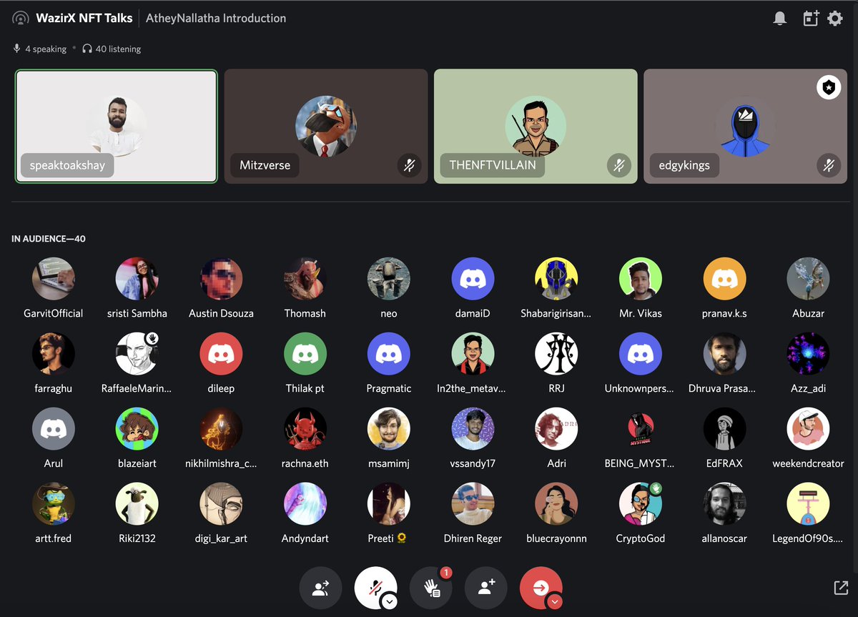Click the move to audience button

point(320,588)
